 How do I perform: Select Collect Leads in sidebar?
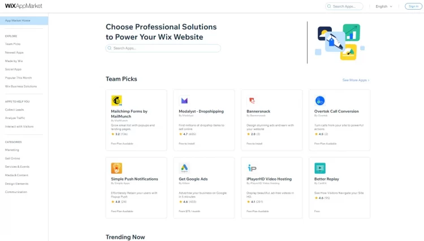point(14,109)
